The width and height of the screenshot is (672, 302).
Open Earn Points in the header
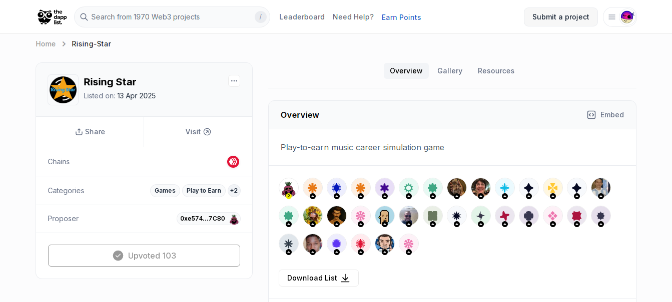pyautogui.click(x=401, y=17)
